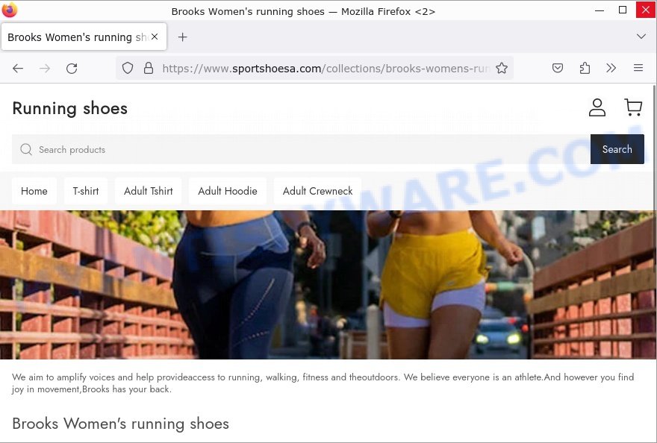Viewport: 657px width, 443px height.
Task: Click the forward navigation arrow
Action: coord(44,69)
